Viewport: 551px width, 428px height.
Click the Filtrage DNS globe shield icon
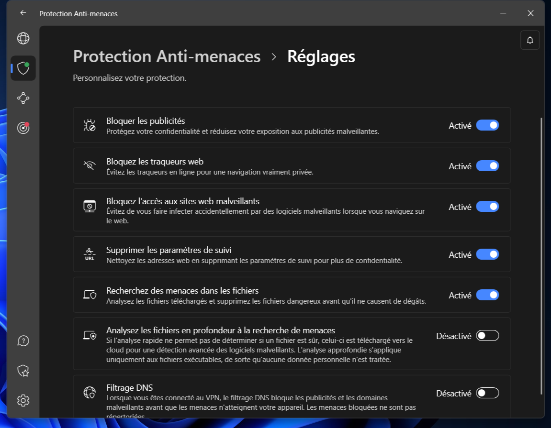(90, 393)
